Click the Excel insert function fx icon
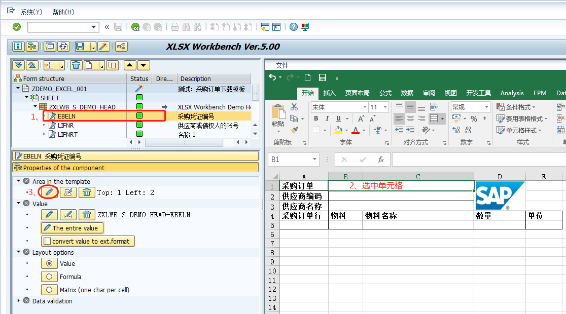The image size is (566, 314). point(380,160)
